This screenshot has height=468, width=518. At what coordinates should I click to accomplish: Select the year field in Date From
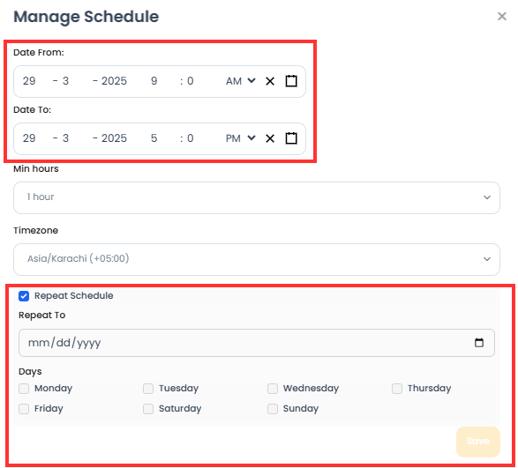tap(114, 81)
